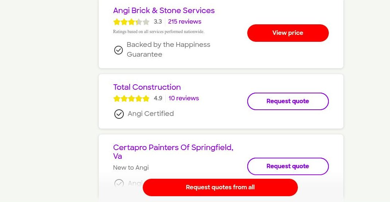
Task: Click the 4.9 rating number
Action: coord(158,98)
